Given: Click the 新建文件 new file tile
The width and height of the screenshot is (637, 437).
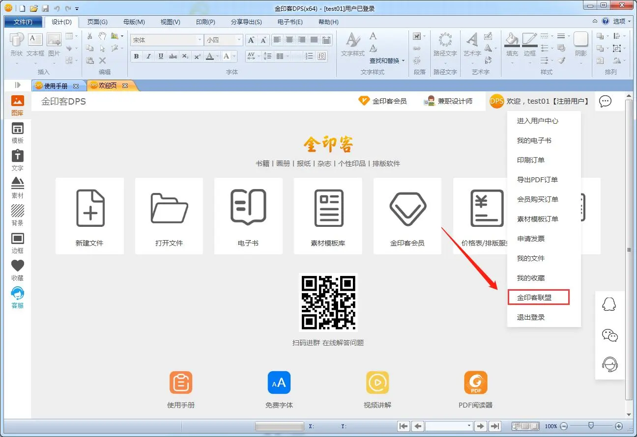Looking at the screenshot, I should (89, 216).
